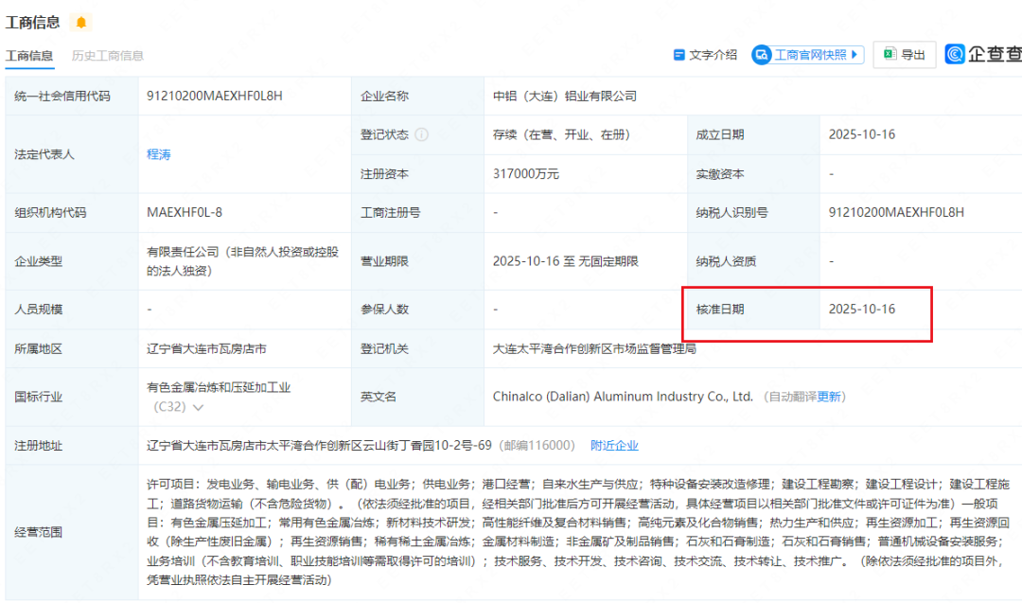
Task: Click the 注册地址 label cell
Action: tap(72, 445)
